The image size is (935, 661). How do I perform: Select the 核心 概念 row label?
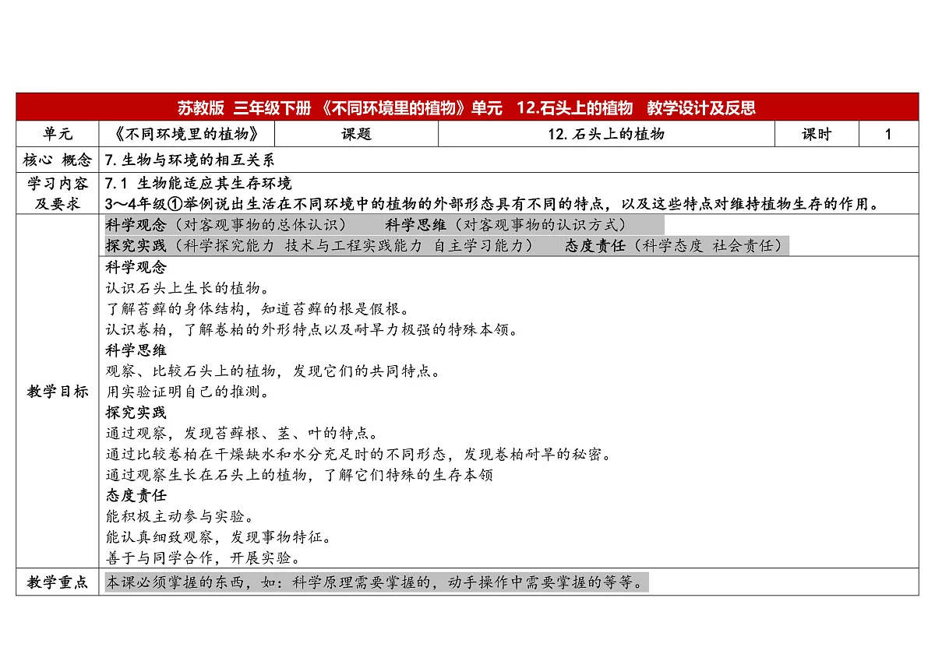[x=56, y=159]
